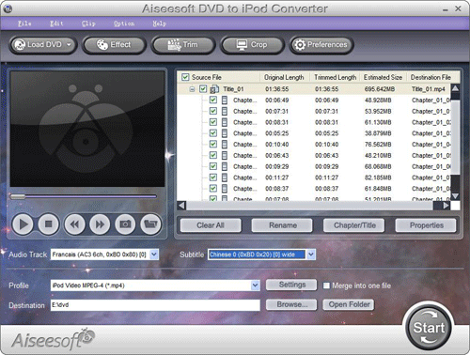Click the app icon in the title bar
This screenshot has width=470, height=355.
[8, 9]
